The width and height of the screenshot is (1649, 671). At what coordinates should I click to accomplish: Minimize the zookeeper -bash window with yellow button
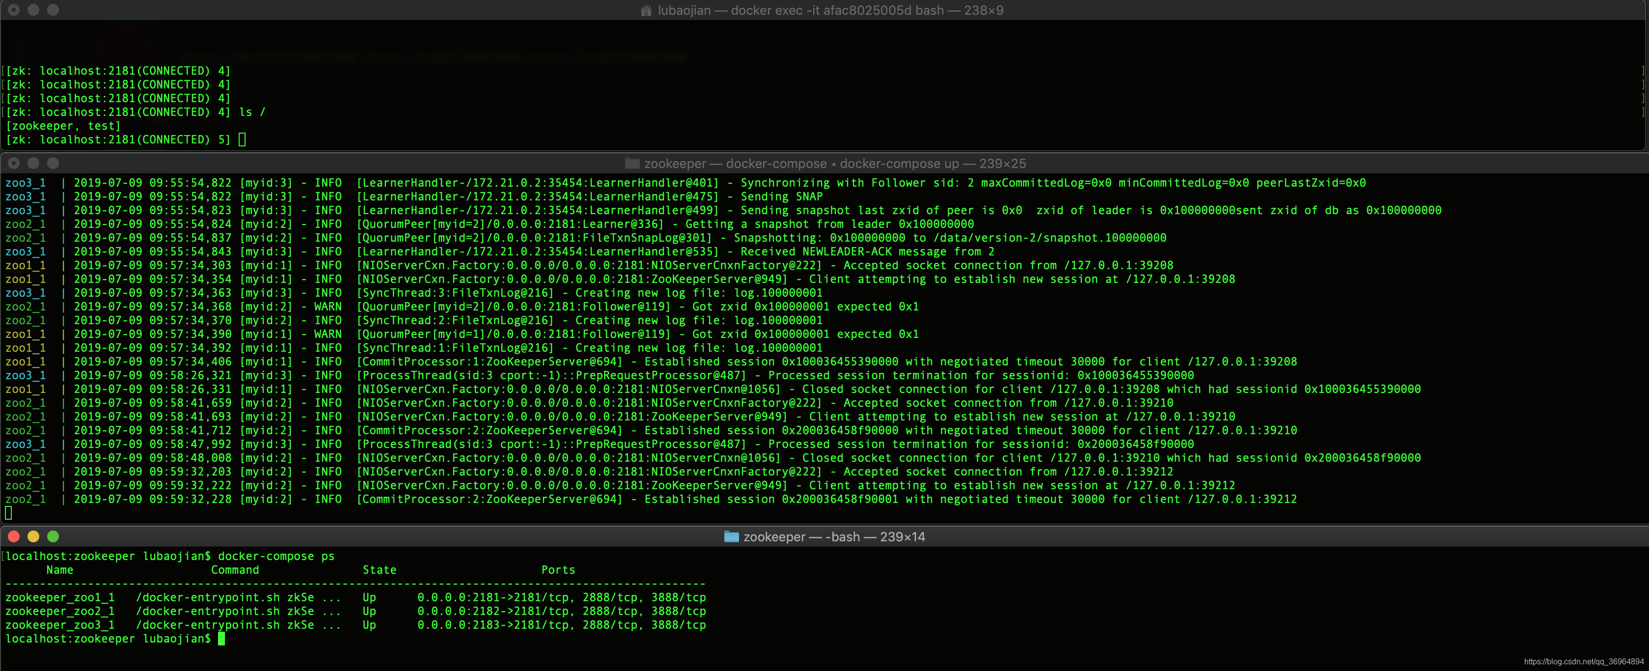(33, 536)
